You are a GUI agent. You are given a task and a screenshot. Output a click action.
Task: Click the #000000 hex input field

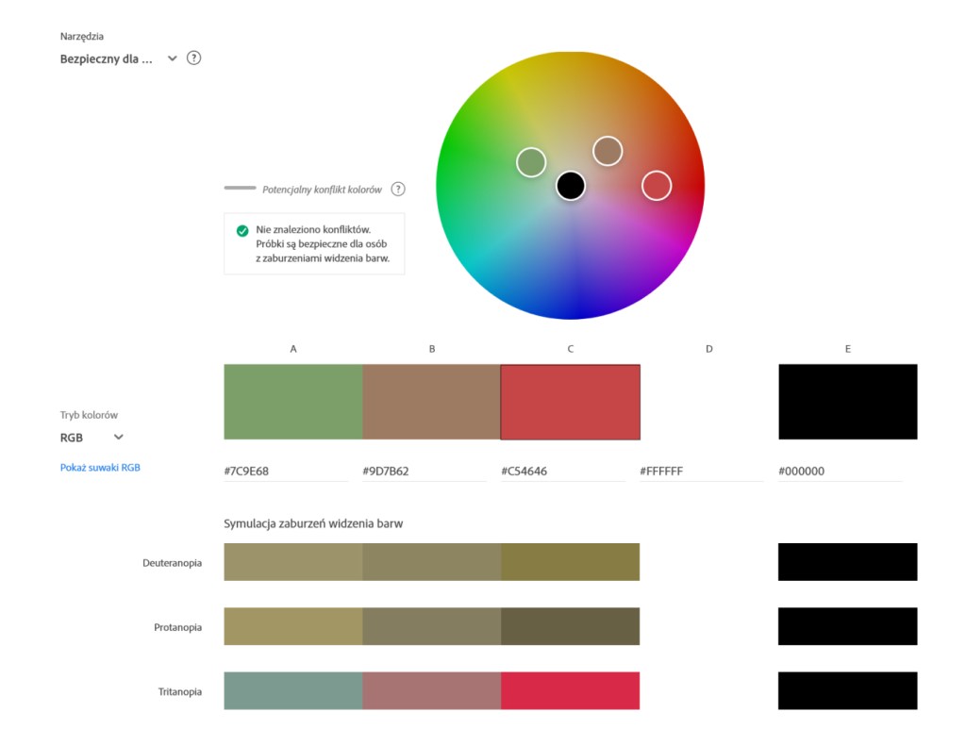coord(840,471)
